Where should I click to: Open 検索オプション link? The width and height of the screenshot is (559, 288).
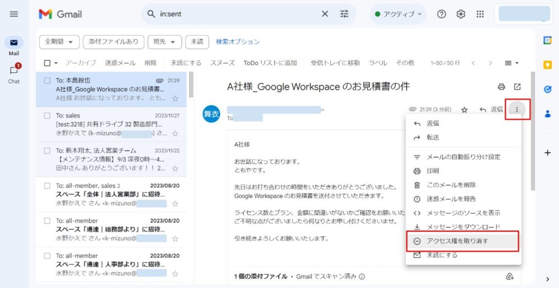(238, 42)
